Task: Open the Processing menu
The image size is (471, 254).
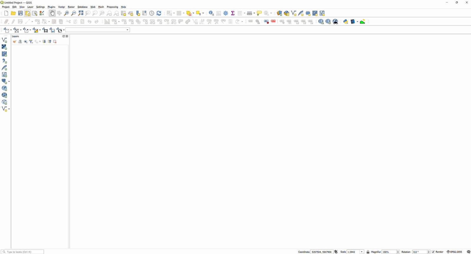Action: pyautogui.click(x=112, y=7)
